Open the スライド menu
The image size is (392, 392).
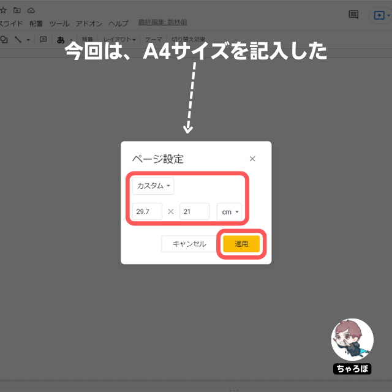[11, 23]
